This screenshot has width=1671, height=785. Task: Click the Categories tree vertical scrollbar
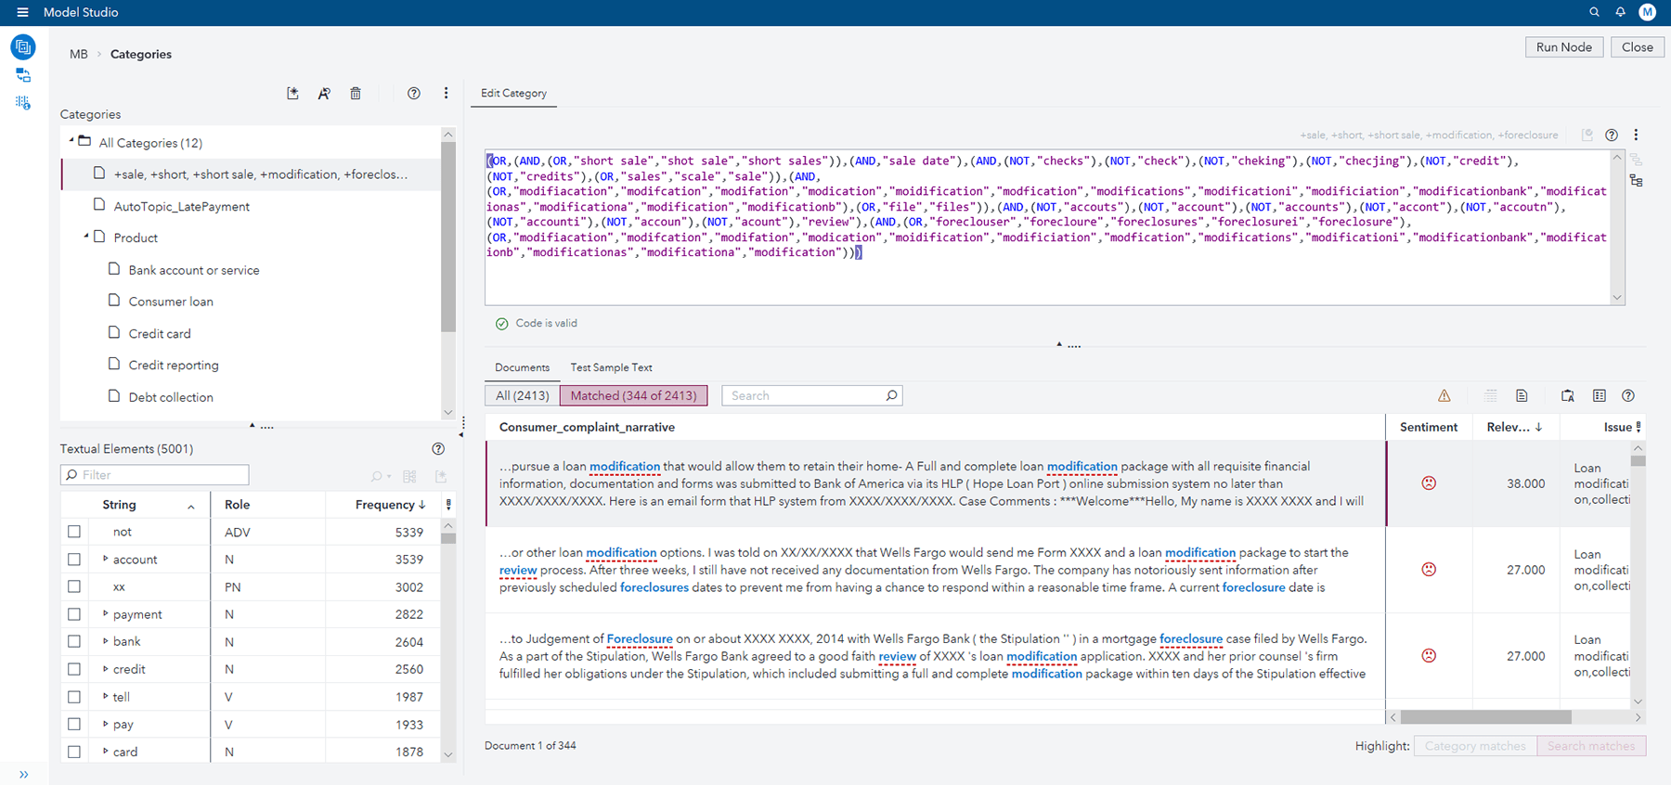[x=448, y=237]
